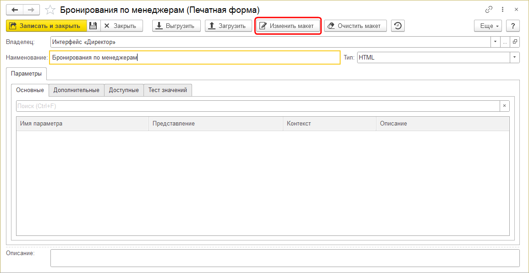Open the three-dot window menu

coord(503,10)
